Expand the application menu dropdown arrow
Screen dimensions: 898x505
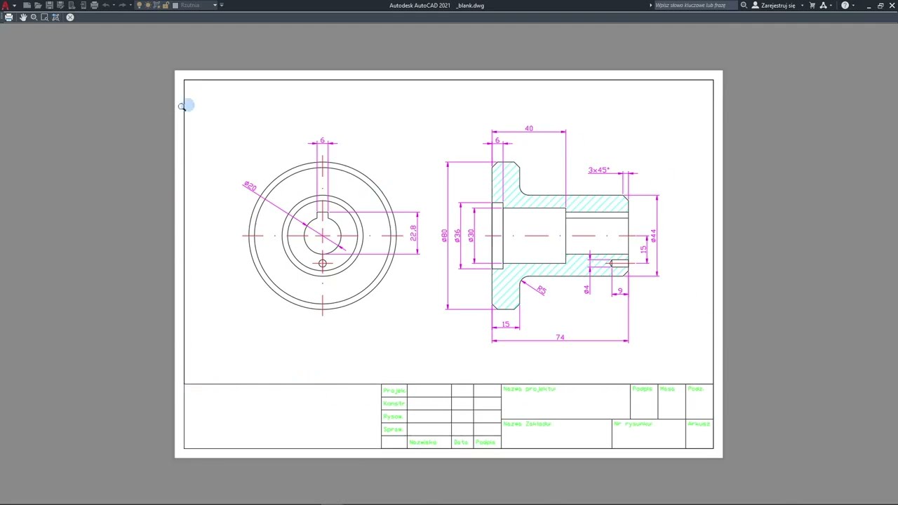pos(14,6)
